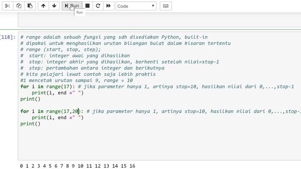
Task: Click comment '# stop: integer akhir yang dihasilkan'
Action: (x=119, y=61)
